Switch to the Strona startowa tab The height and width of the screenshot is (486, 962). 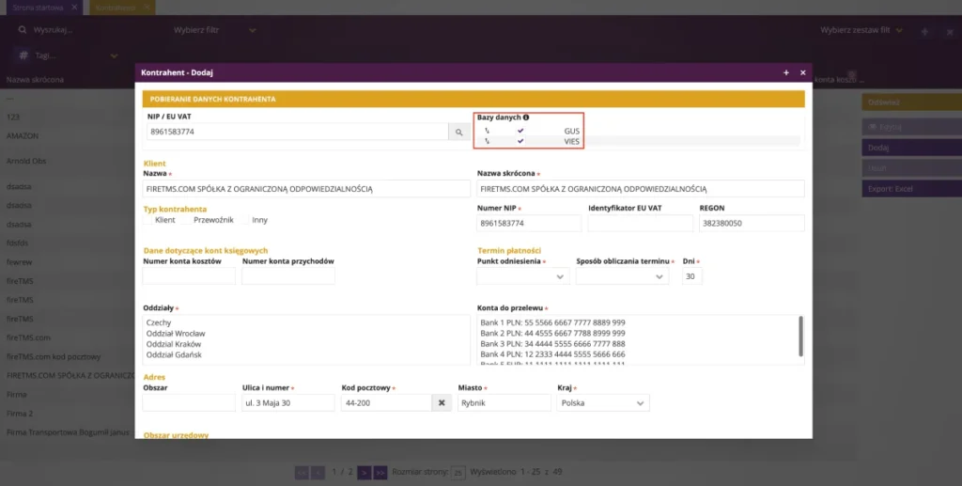[x=38, y=8]
